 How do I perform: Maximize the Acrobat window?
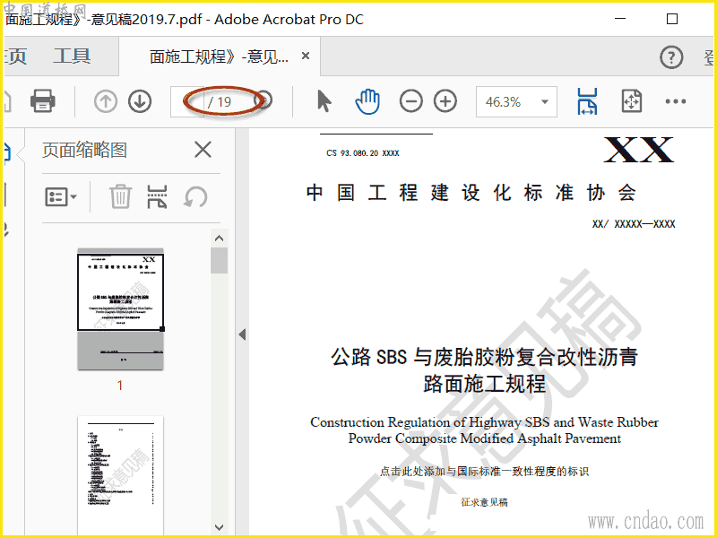click(x=671, y=19)
